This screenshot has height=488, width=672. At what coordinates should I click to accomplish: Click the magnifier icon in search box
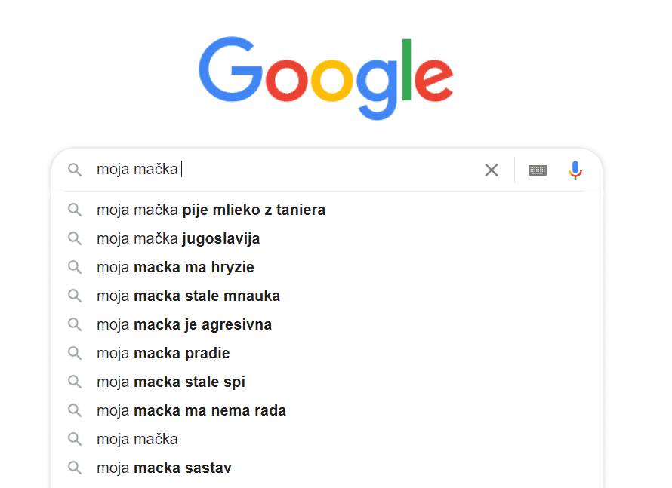(75, 170)
